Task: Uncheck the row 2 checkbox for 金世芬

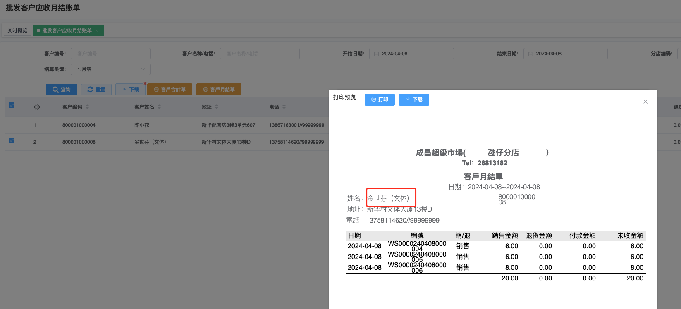Action: click(x=12, y=140)
